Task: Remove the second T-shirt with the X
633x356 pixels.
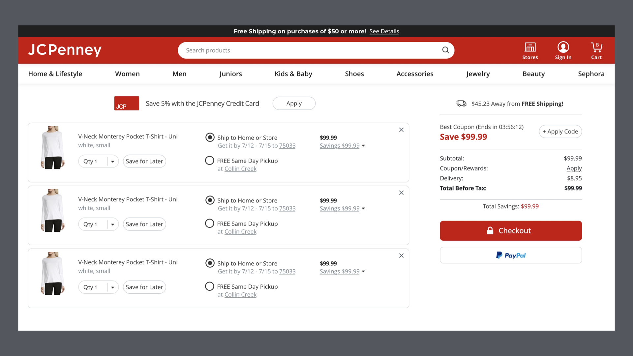Action: click(x=401, y=193)
